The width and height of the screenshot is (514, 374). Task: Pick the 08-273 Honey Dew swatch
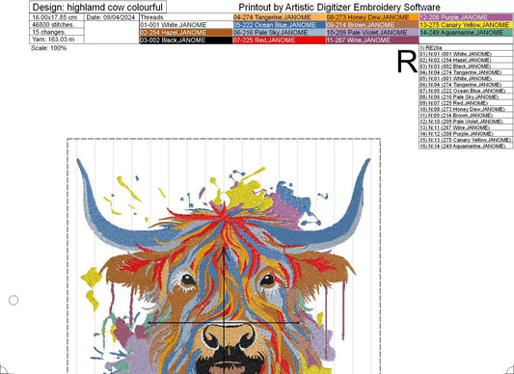coord(372,17)
